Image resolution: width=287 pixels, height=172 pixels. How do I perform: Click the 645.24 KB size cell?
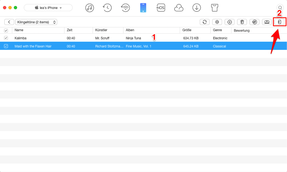point(191,46)
